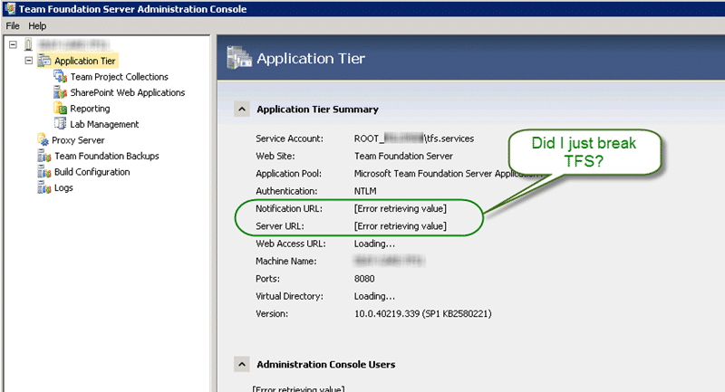Click the Build Configuration icon

(44, 171)
